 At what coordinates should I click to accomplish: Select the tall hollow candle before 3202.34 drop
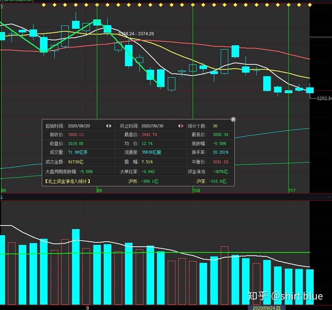pyautogui.click(x=224, y=61)
